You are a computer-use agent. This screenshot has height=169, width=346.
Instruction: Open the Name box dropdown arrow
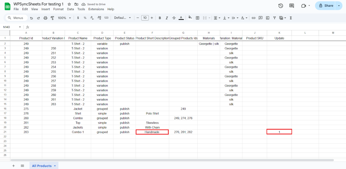coord(20,27)
